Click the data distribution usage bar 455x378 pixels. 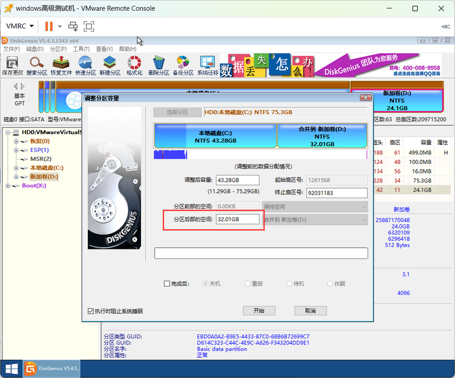pyautogui.click(x=260, y=154)
